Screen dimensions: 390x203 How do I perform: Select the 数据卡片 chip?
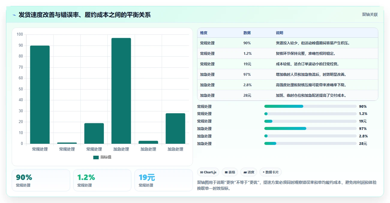click(x=270, y=172)
